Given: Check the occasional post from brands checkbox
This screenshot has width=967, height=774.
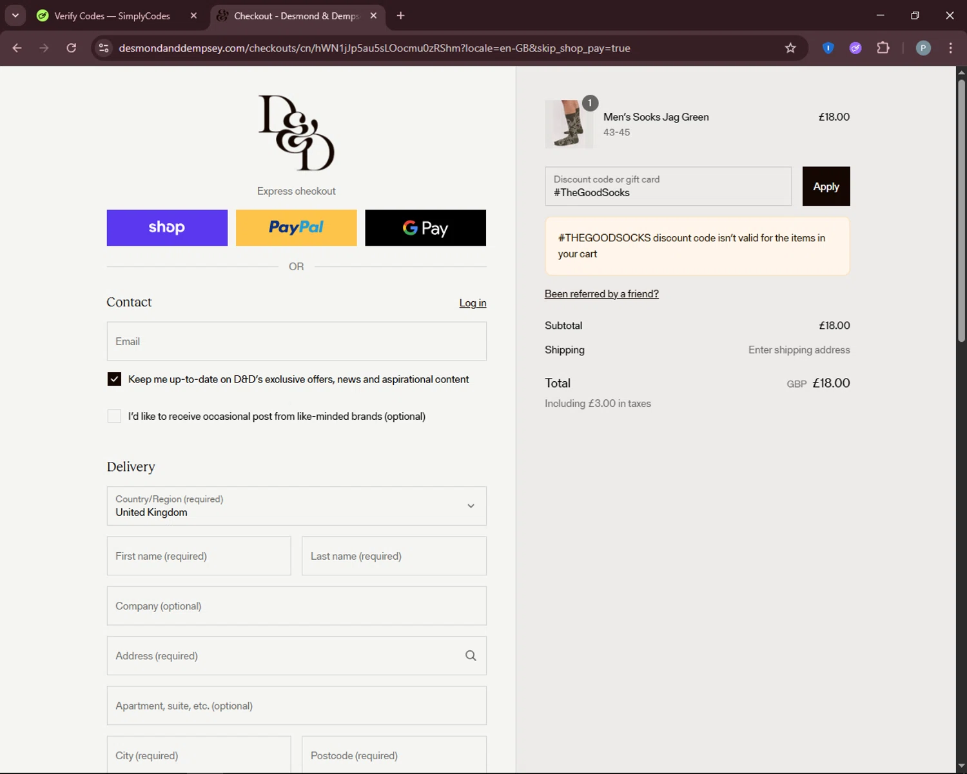Looking at the screenshot, I should [x=114, y=417].
